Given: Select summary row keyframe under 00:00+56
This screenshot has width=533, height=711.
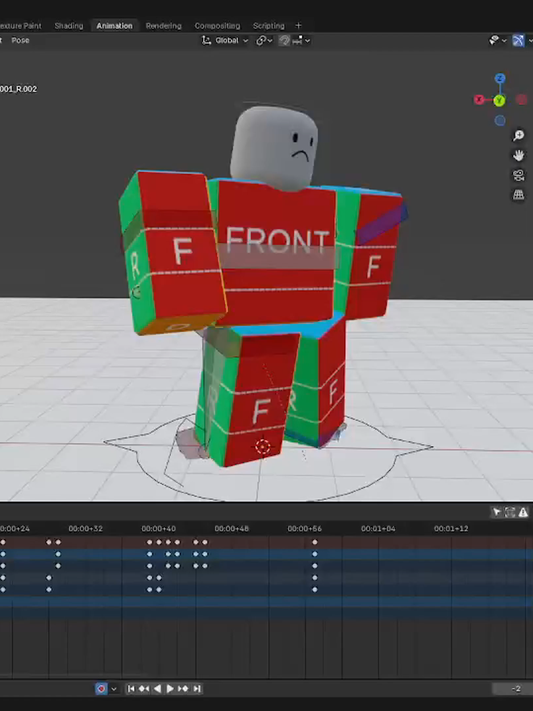Looking at the screenshot, I should coord(315,542).
